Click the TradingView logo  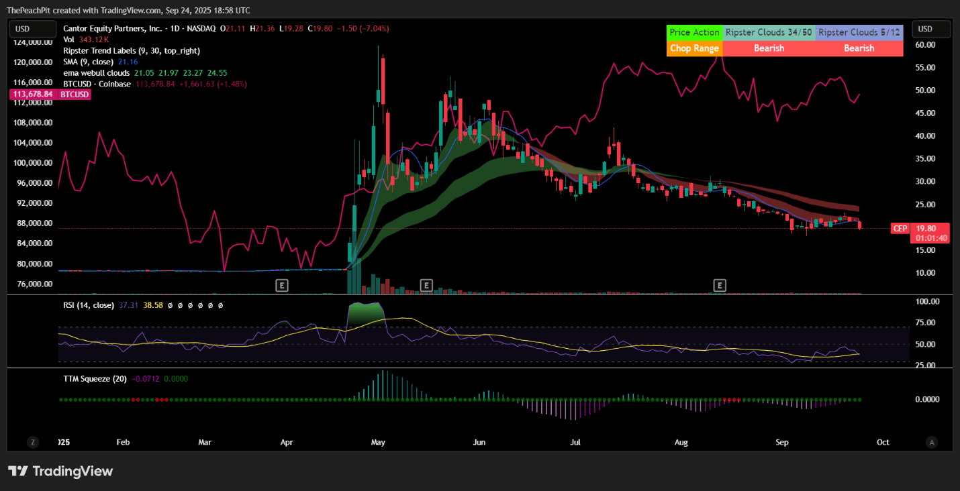click(60, 471)
